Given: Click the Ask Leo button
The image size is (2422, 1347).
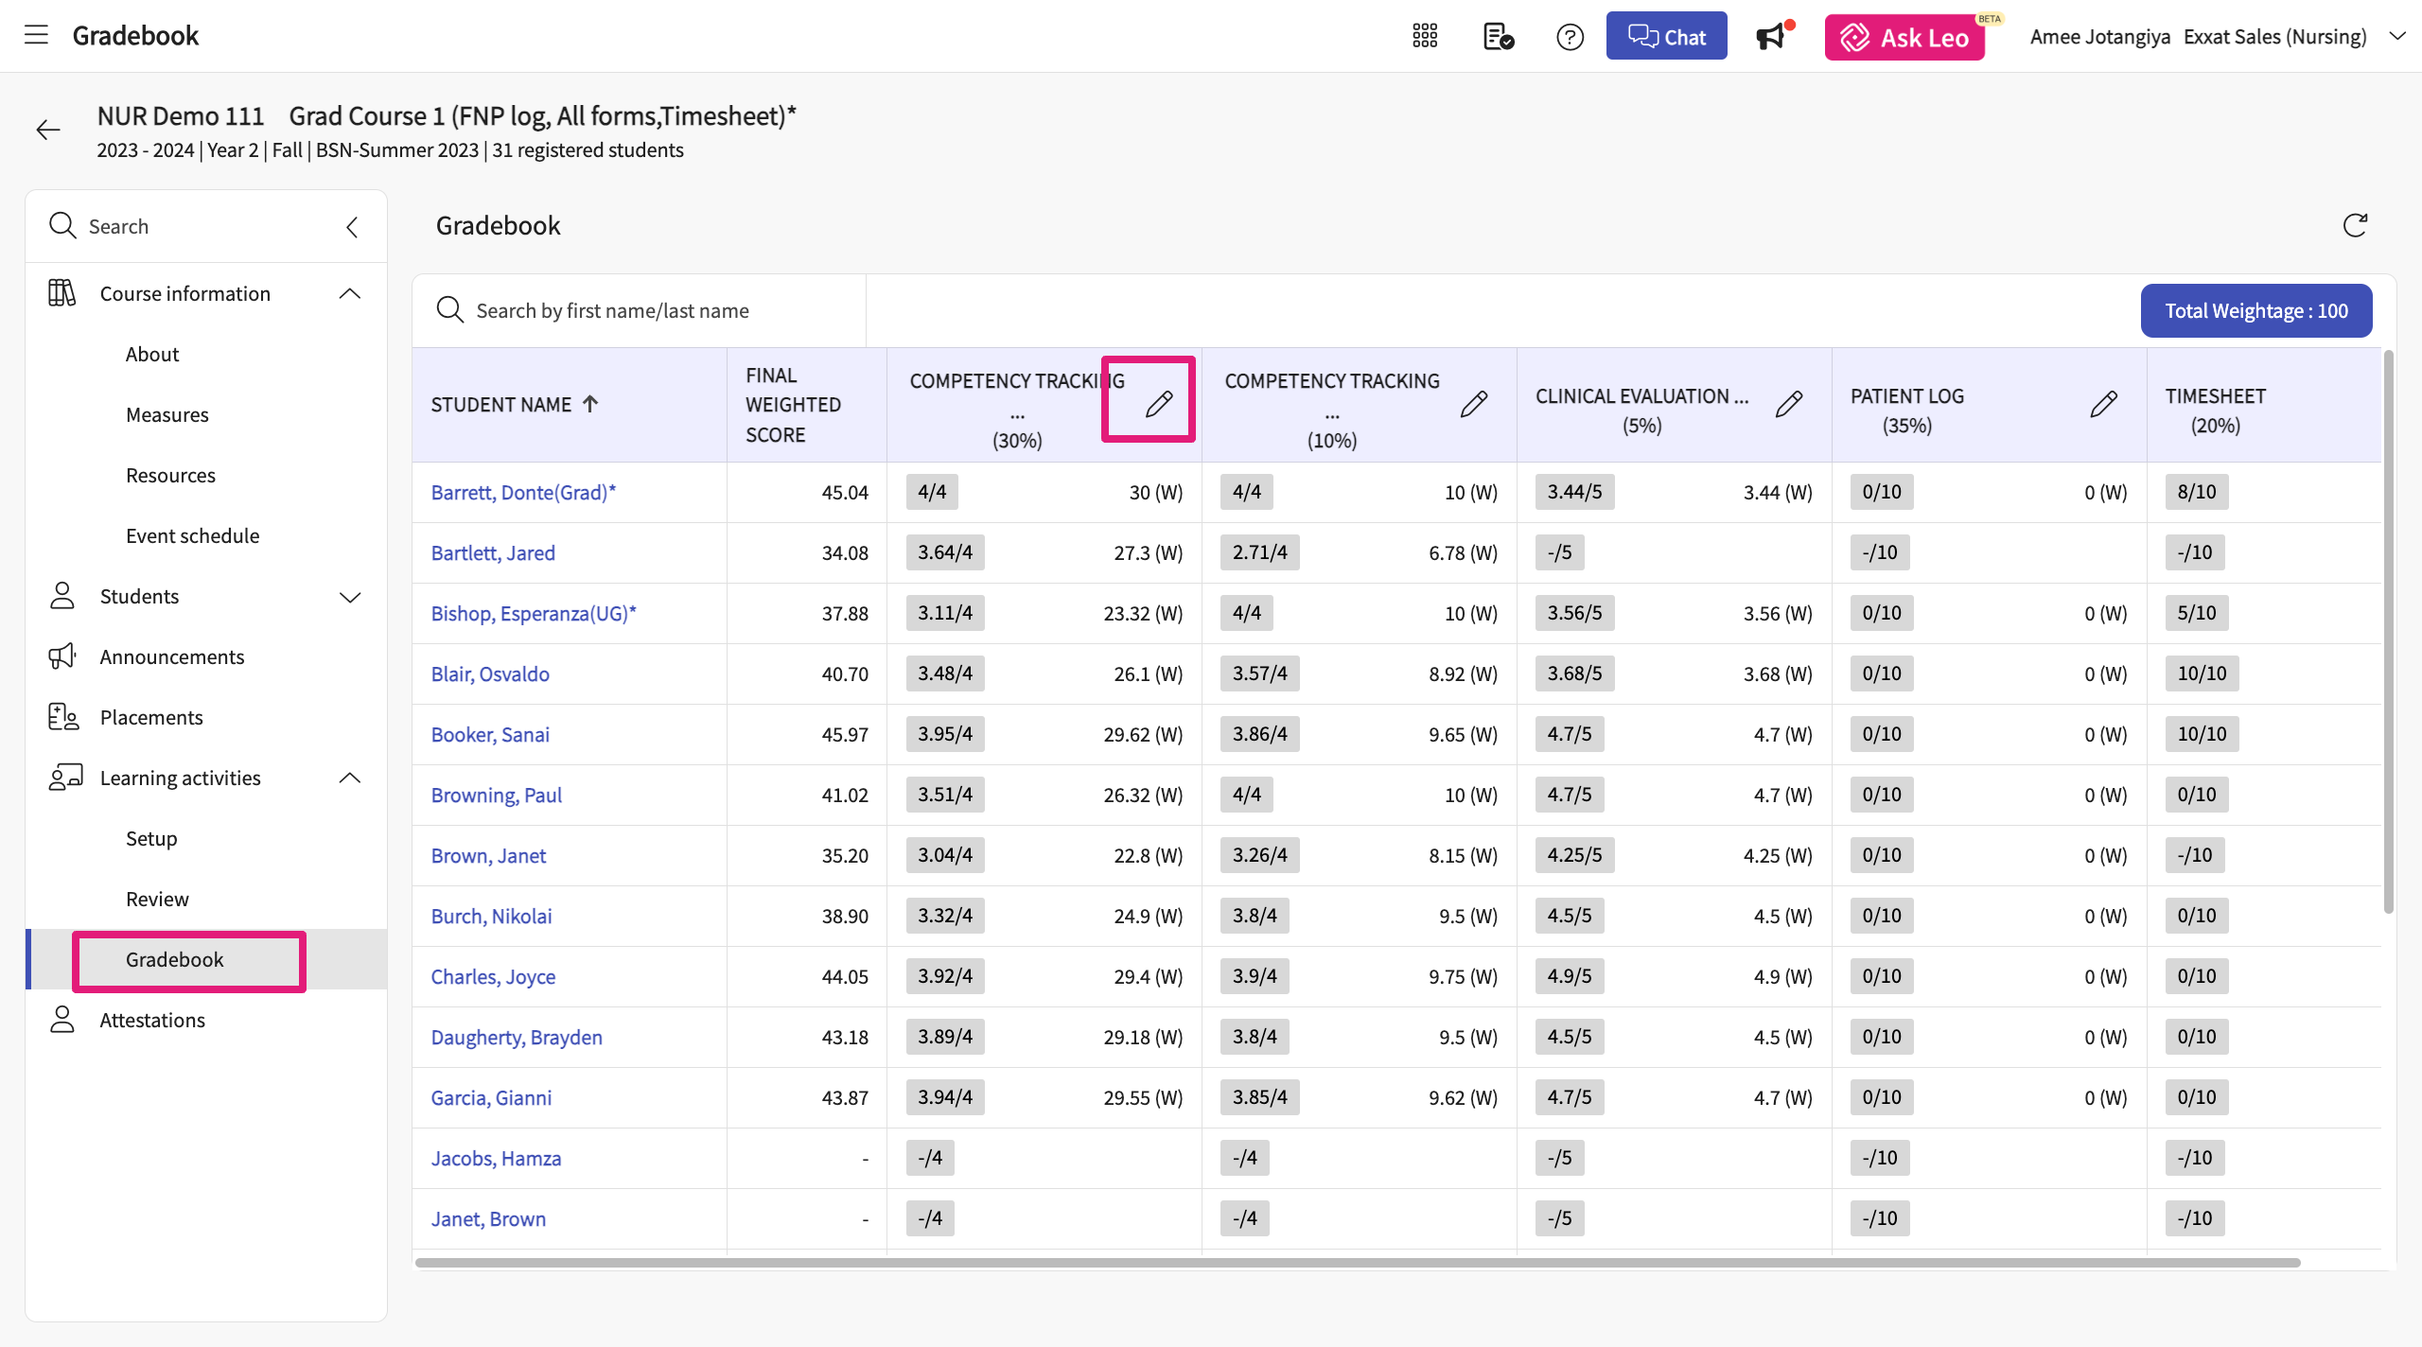Looking at the screenshot, I should (1904, 38).
